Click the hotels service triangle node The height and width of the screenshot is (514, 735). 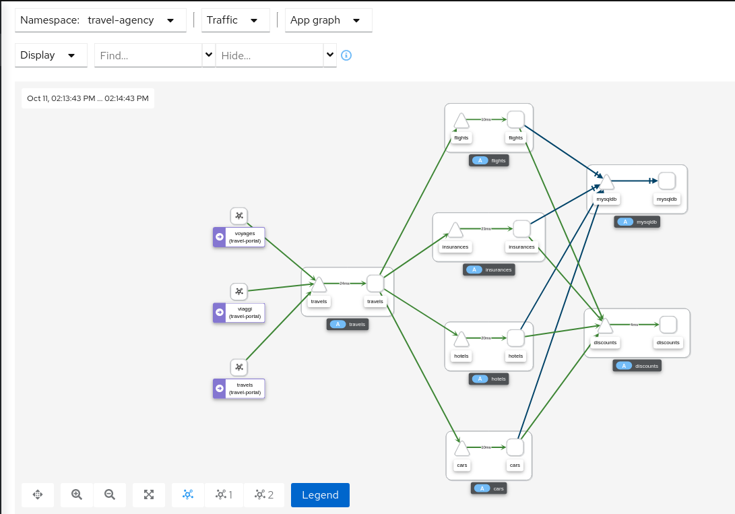click(461, 340)
